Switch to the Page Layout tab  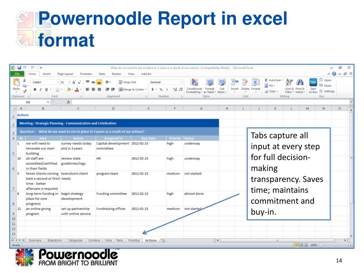(x=65, y=74)
